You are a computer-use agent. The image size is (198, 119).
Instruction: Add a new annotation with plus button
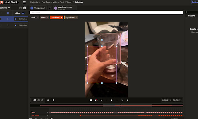pos(50,8)
